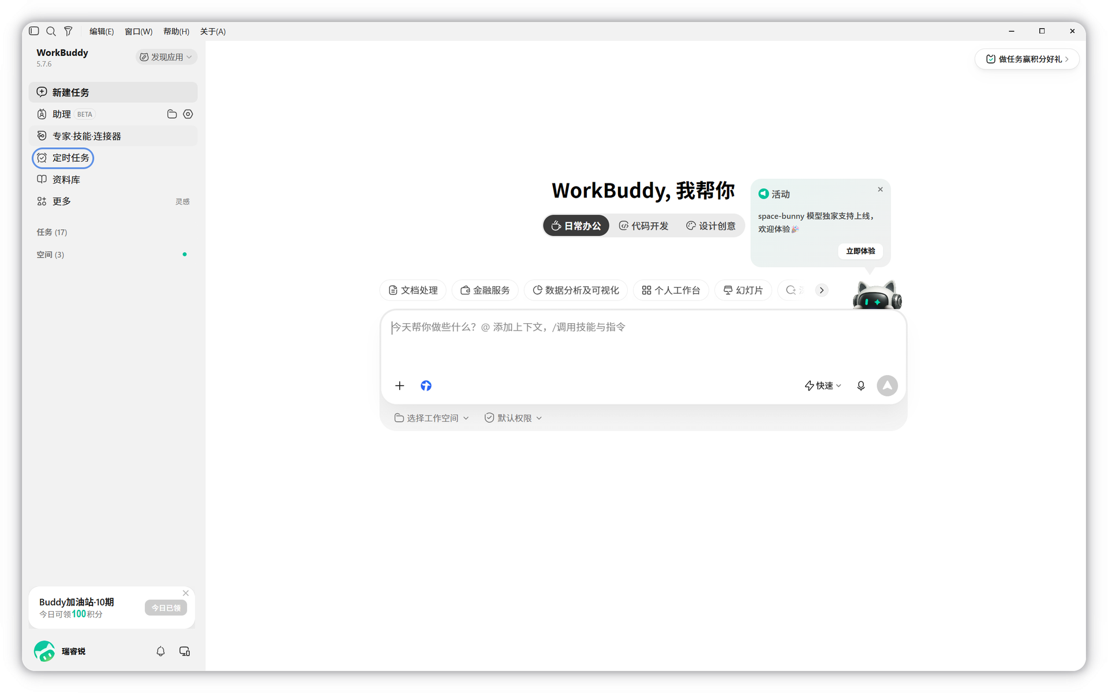Open the 选择工作空间 dropdown
The height and width of the screenshot is (693, 1108).
pyautogui.click(x=431, y=418)
